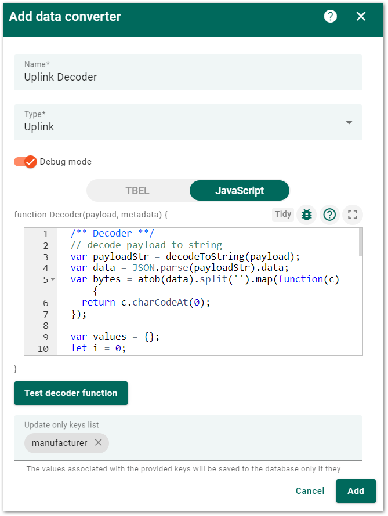Click code line 'var values = {};'
The image size is (388, 516).
(x=115, y=337)
